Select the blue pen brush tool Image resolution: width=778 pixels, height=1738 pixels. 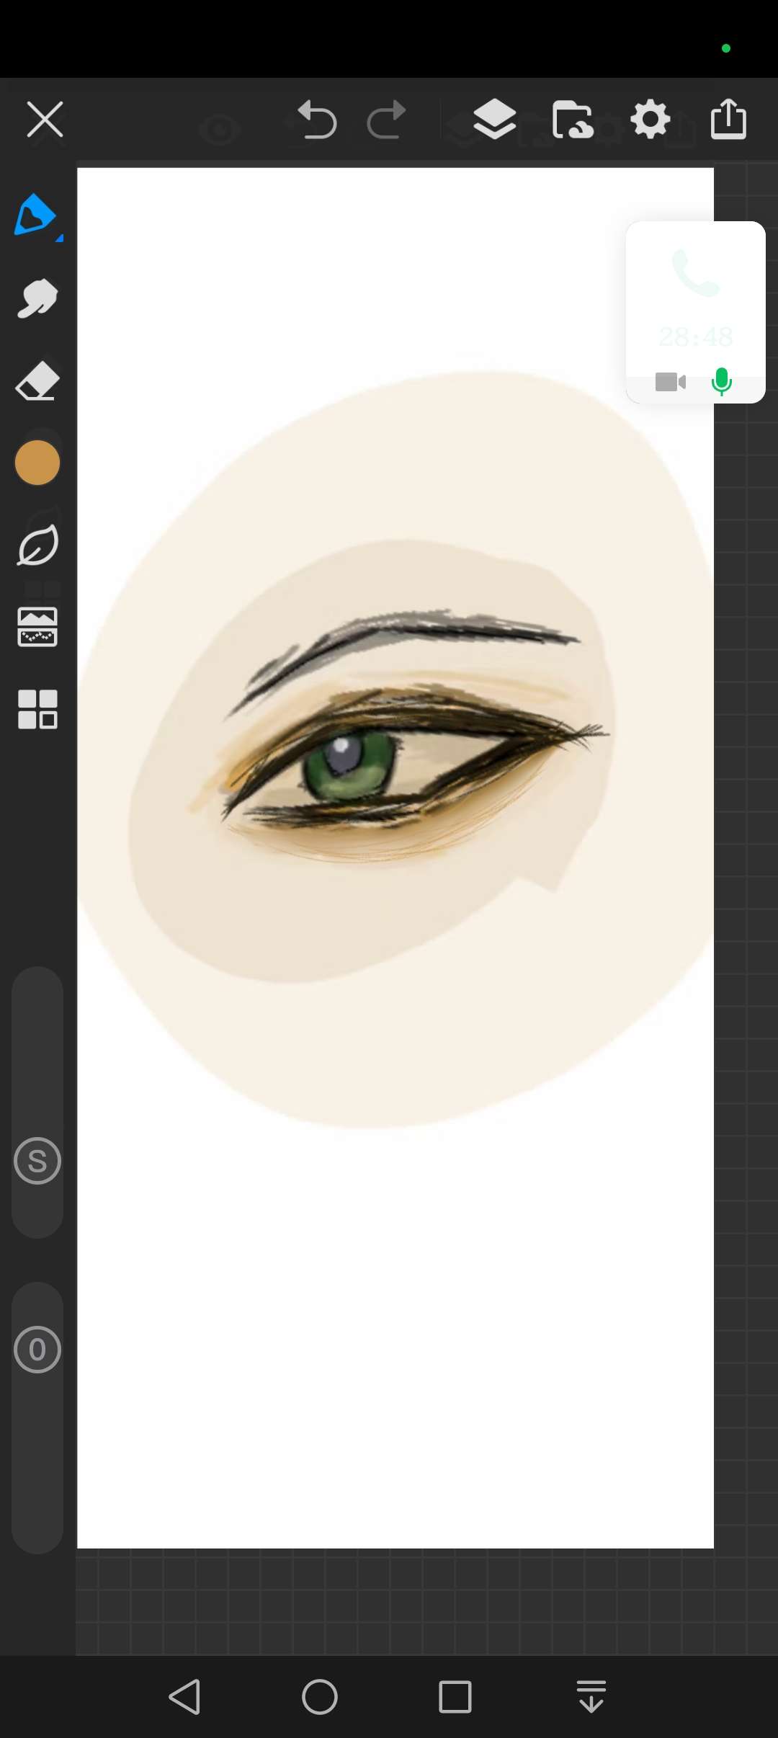point(35,215)
